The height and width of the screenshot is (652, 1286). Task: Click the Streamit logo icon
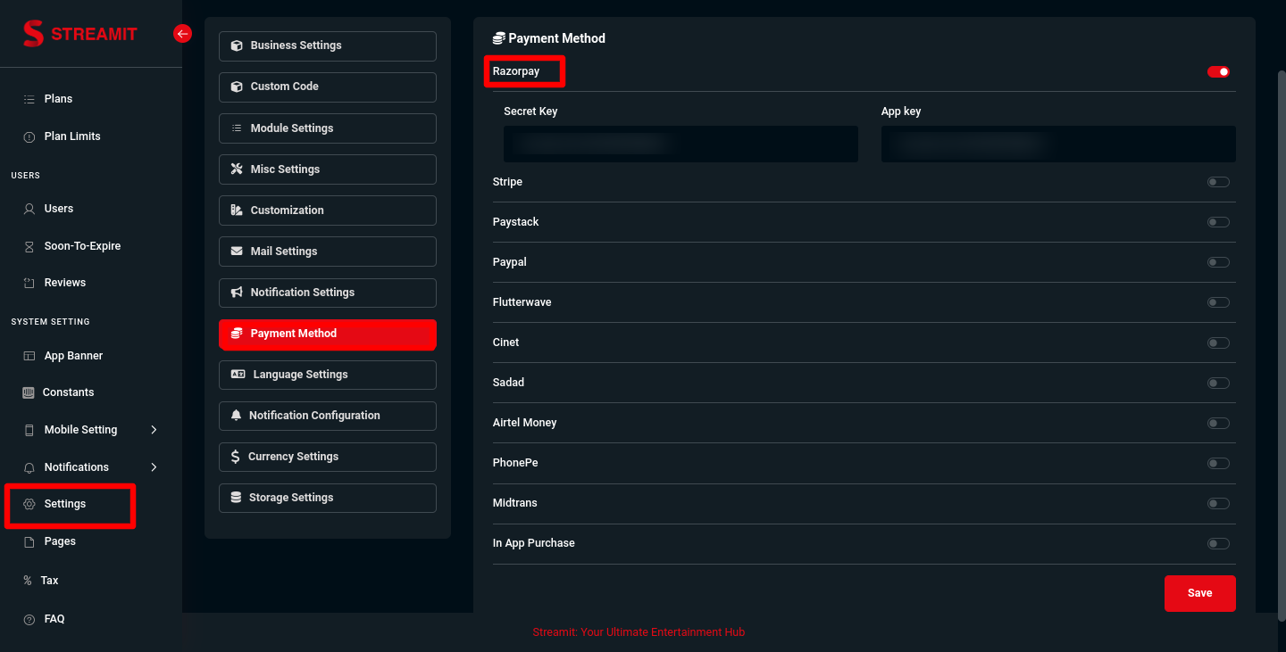point(33,34)
